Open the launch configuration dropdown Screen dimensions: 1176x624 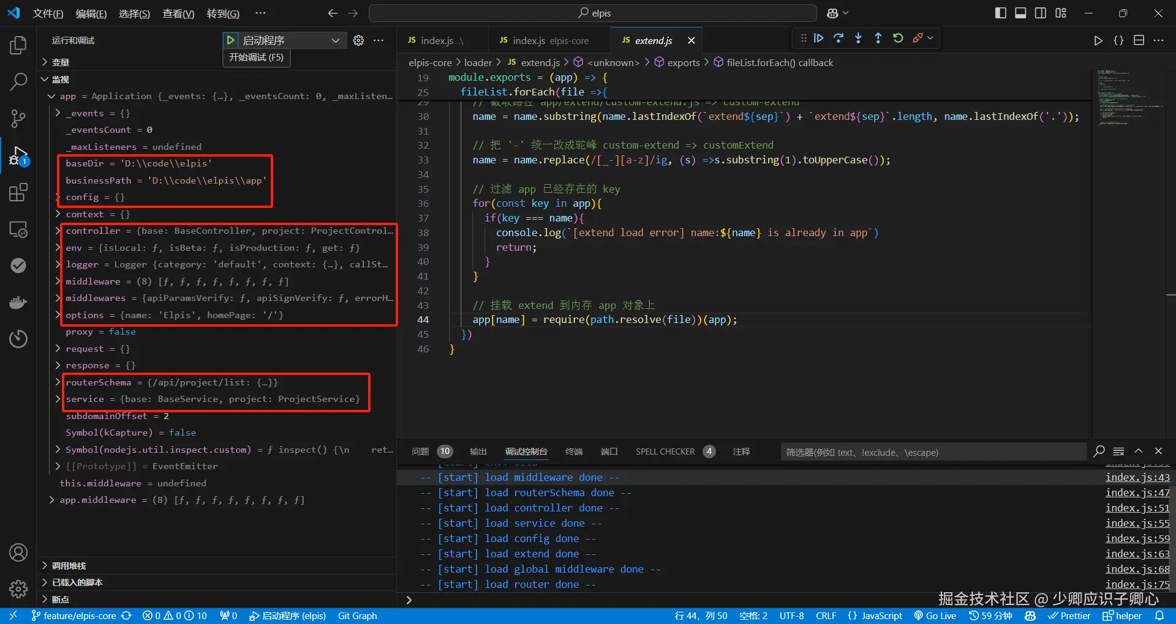pos(335,40)
